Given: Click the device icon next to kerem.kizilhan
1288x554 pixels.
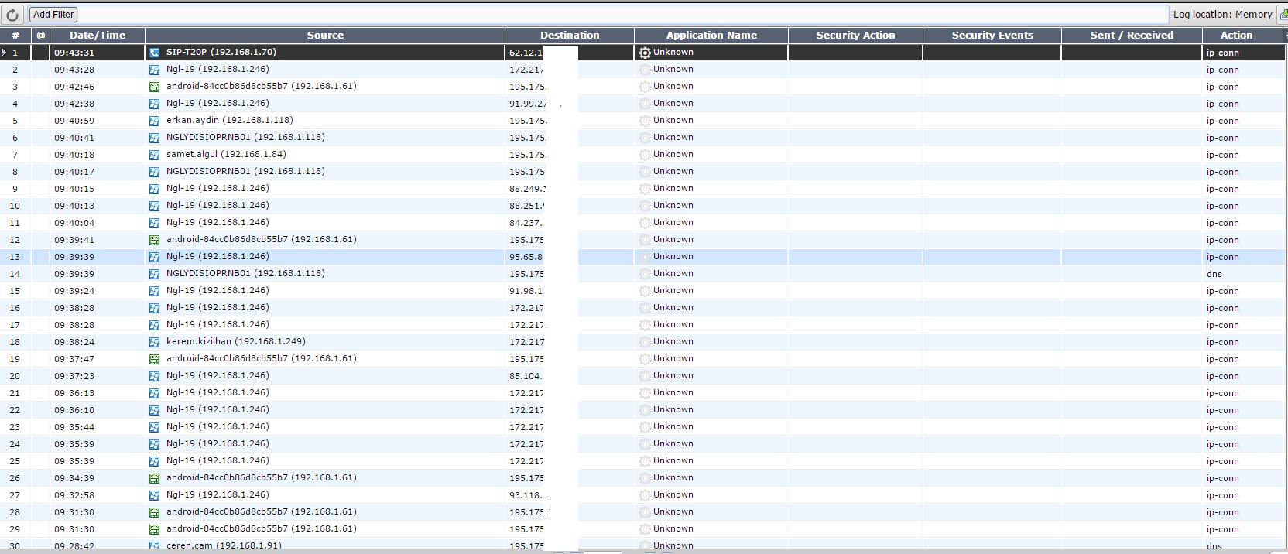Looking at the screenshot, I should [x=154, y=342].
